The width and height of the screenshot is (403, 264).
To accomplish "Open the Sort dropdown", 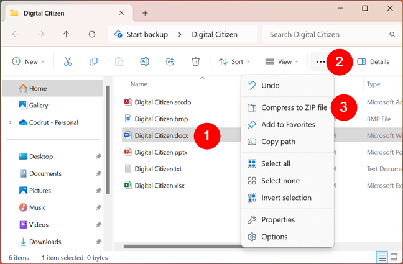I will coord(234,61).
